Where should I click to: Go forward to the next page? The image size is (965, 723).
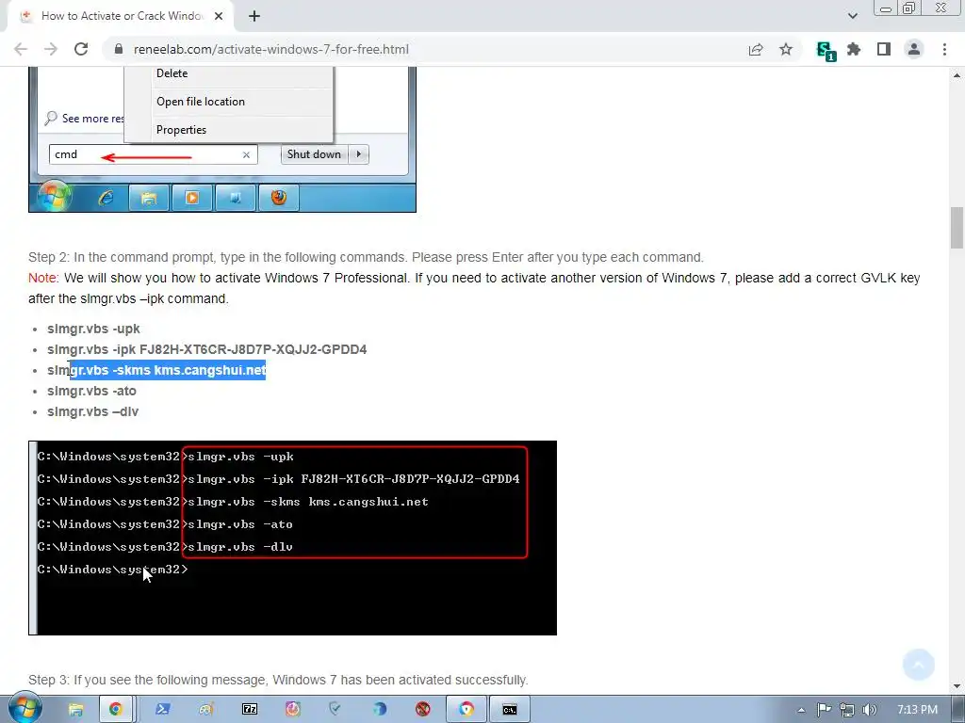click(x=51, y=49)
